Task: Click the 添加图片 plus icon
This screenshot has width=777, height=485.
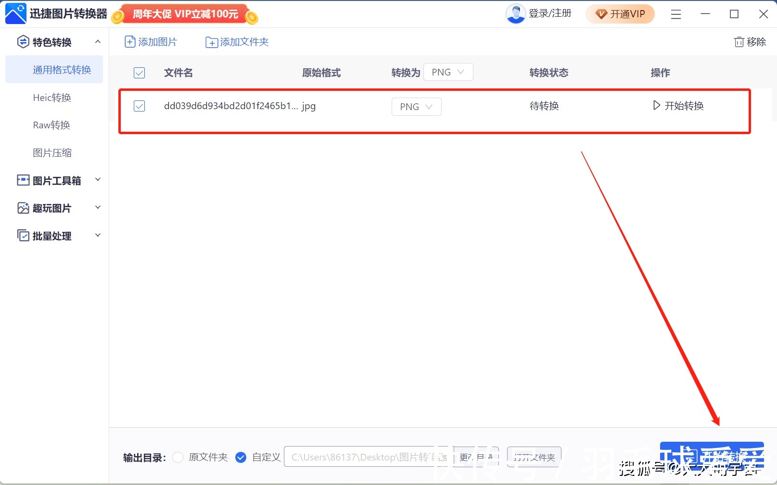Action: click(x=130, y=42)
